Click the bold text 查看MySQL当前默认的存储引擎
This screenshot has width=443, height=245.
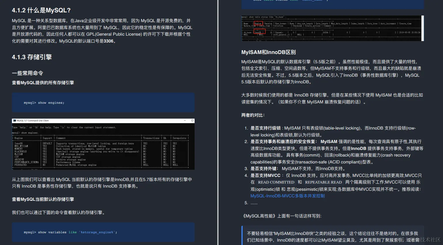click(43, 199)
